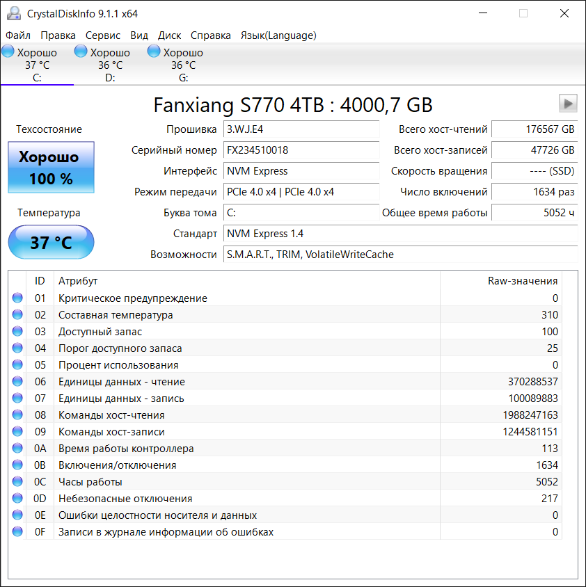Click status dot for attribute 0E

(x=17, y=515)
